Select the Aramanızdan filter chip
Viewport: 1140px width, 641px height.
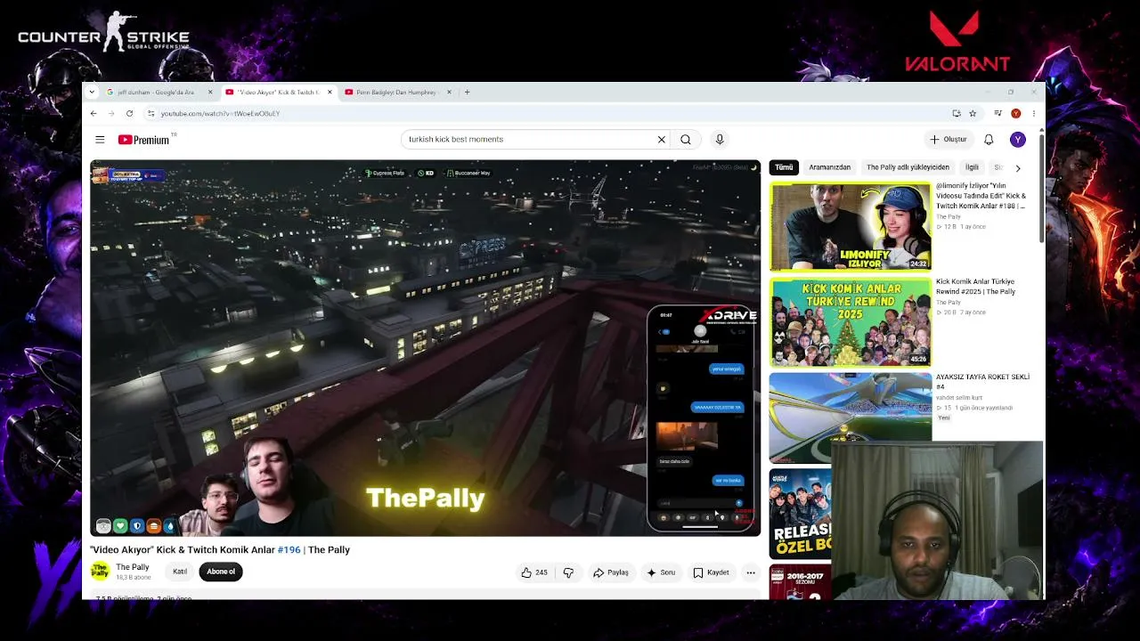pos(829,167)
